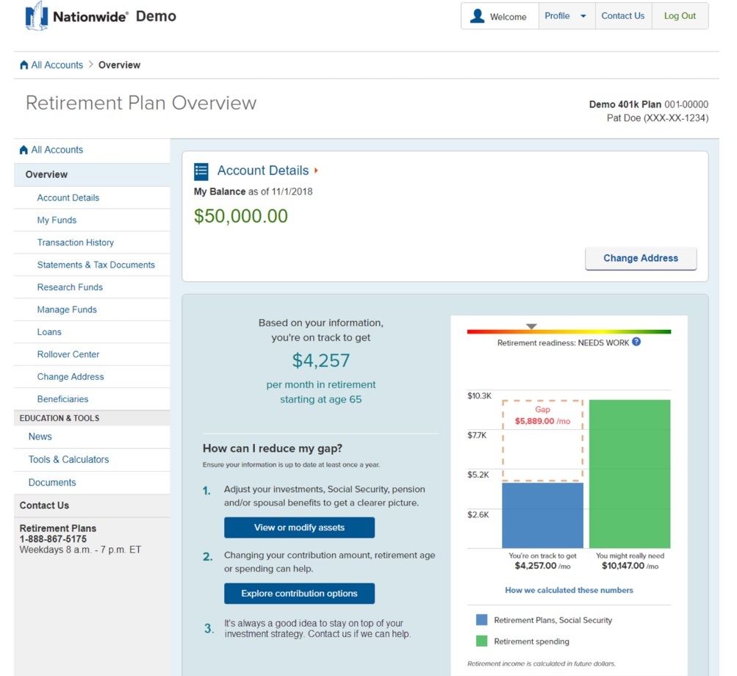737x676 pixels.
Task: Click the green retirement need bar
Action: pyautogui.click(x=630, y=474)
